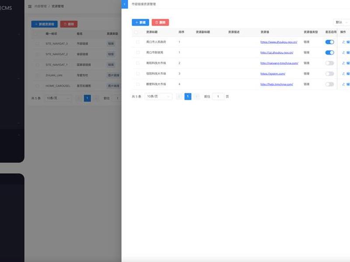Click edit icon in the nanyang.tmchina.com row
The height and width of the screenshot is (262, 350).
(x=343, y=63)
